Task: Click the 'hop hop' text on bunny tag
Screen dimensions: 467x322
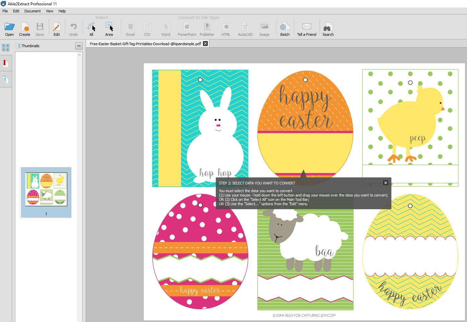Action: pos(215,173)
